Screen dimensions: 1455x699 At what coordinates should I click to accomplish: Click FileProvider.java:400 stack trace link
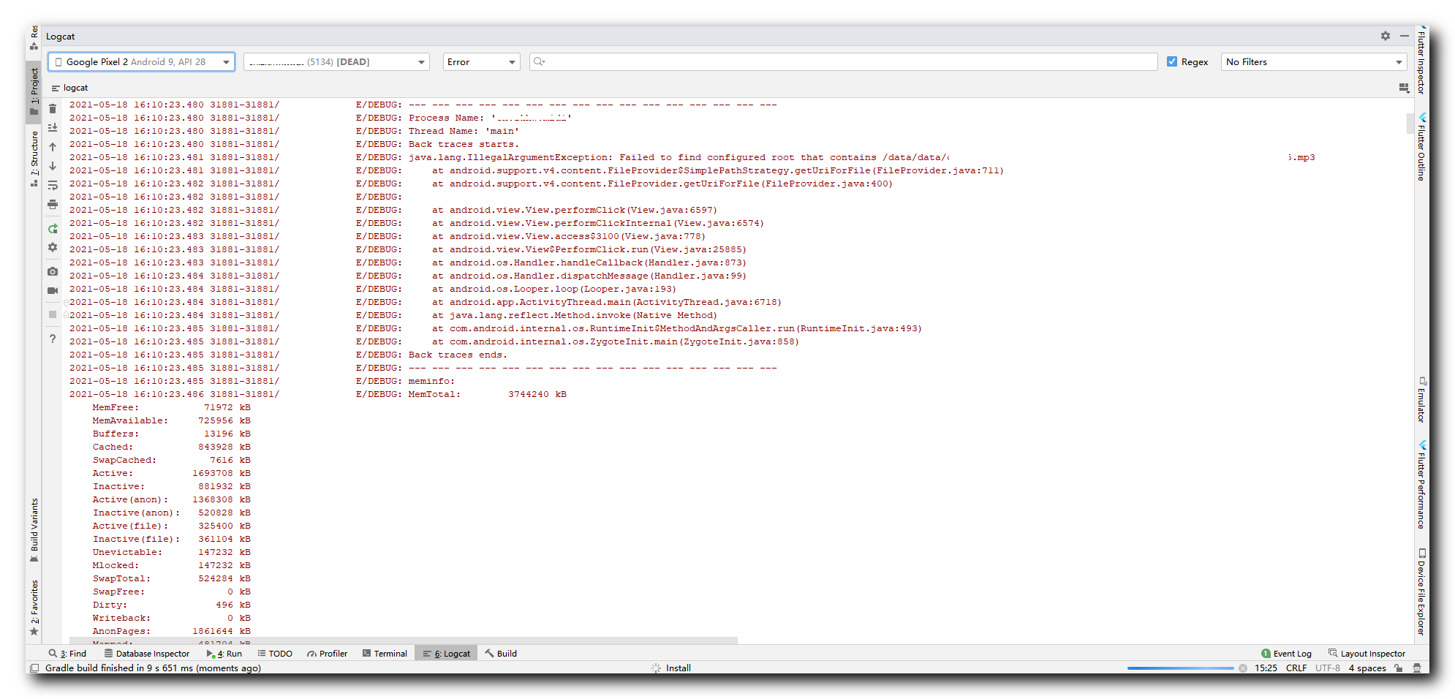(826, 184)
